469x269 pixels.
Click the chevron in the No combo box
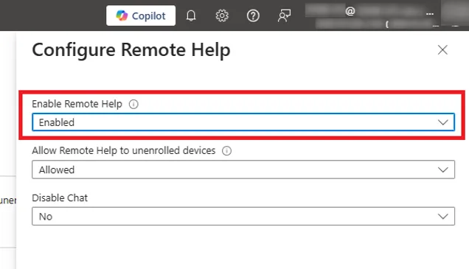(x=442, y=217)
